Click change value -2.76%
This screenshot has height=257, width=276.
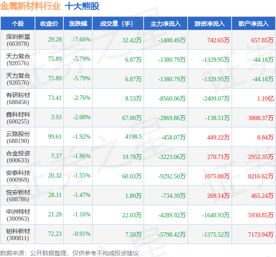pyautogui.click(x=82, y=98)
